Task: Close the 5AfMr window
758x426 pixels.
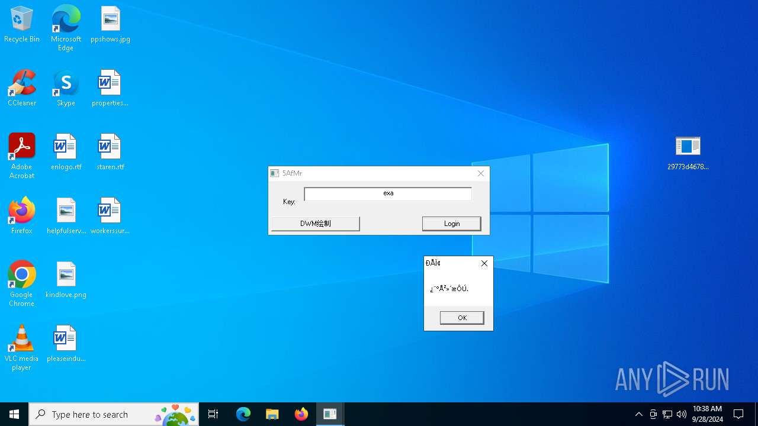Action: pyautogui.click(x=481, y=173)
